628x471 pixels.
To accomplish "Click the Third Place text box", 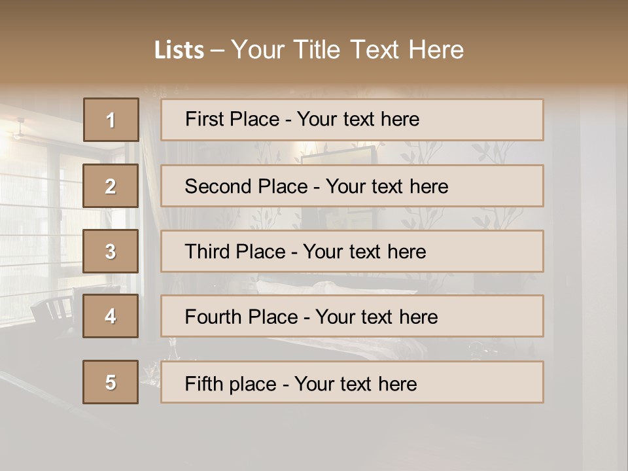I will pos(352,251).
